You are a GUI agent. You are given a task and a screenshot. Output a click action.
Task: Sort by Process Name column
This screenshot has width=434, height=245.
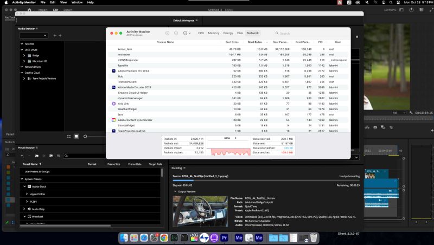pyautogui.click(x=165, y=42)
